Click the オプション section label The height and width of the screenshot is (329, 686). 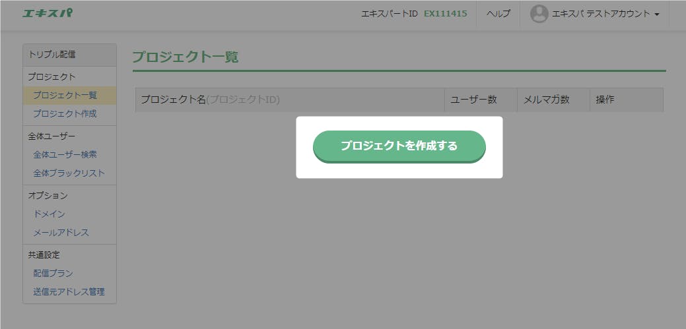pos(48,196)
